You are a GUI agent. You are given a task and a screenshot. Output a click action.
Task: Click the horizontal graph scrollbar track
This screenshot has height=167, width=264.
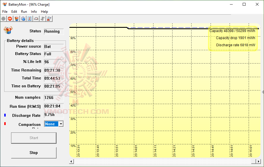pos(163,161)
